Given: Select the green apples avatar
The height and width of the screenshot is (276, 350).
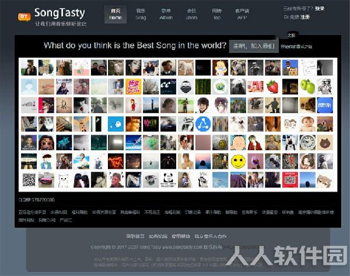Looking at the screenshot, I should [x=307, y=86].
